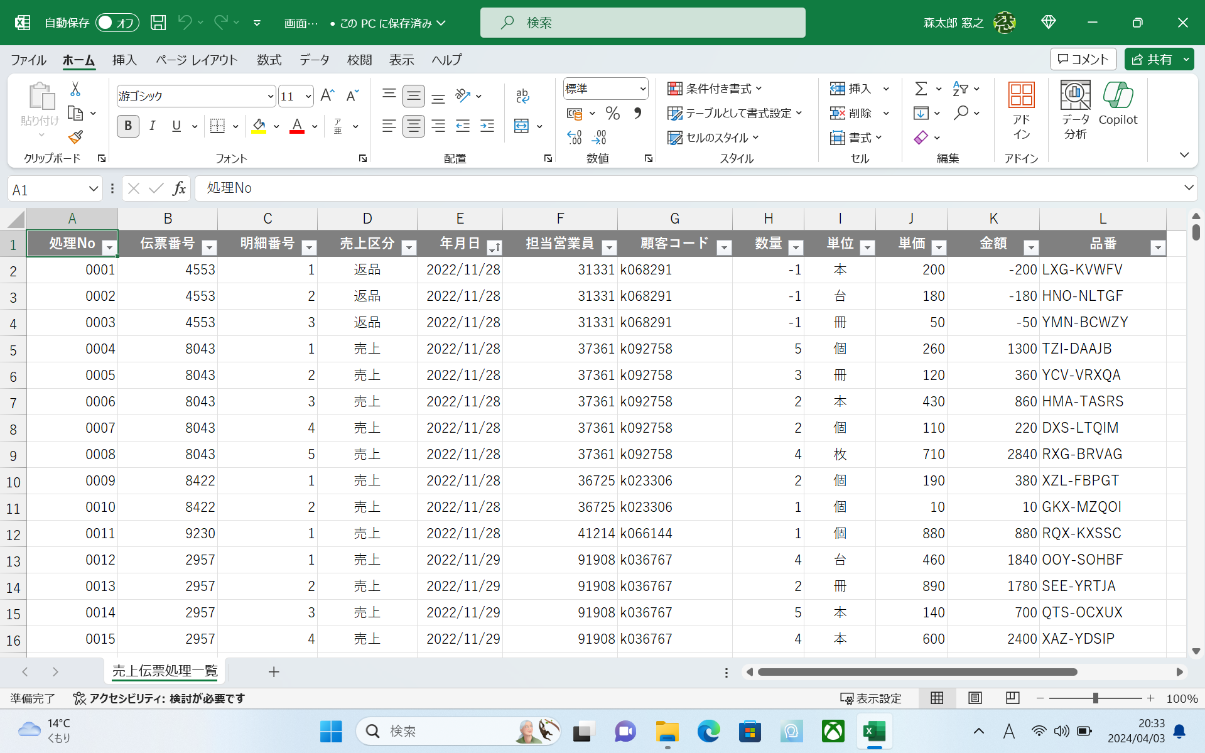The image size is (1205, 753).
Task: Expand the 顧客コード column filter dropdown
Action: [x=724, y=247]
